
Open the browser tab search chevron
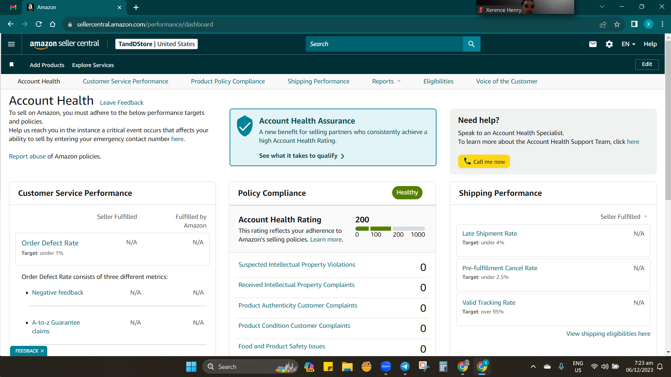tap(602, 7)
